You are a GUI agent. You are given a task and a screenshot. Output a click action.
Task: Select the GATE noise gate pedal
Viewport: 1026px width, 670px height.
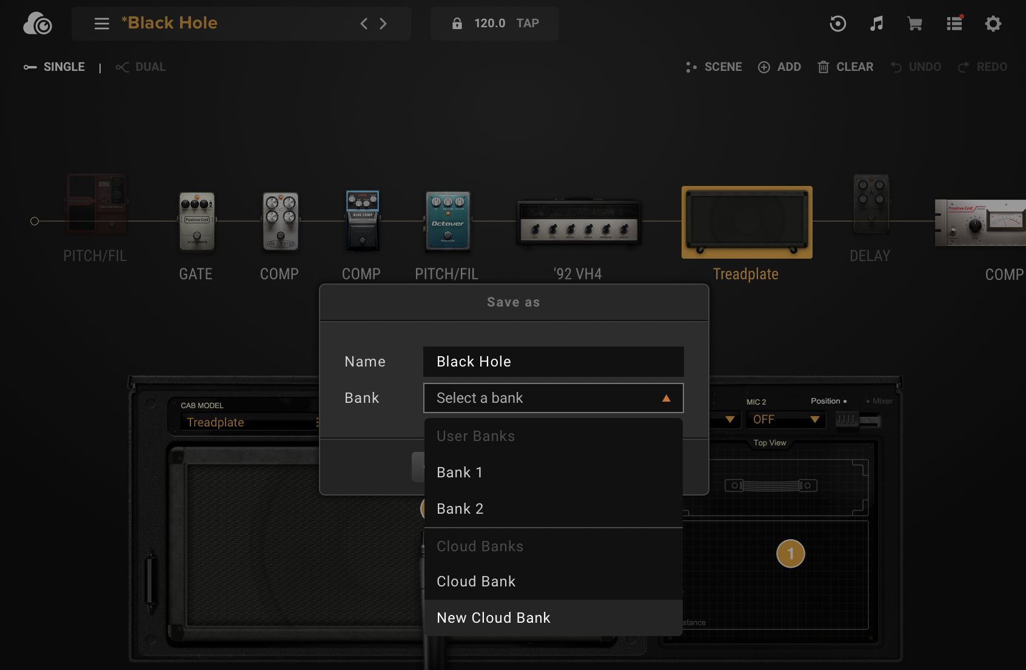(196, 221)
